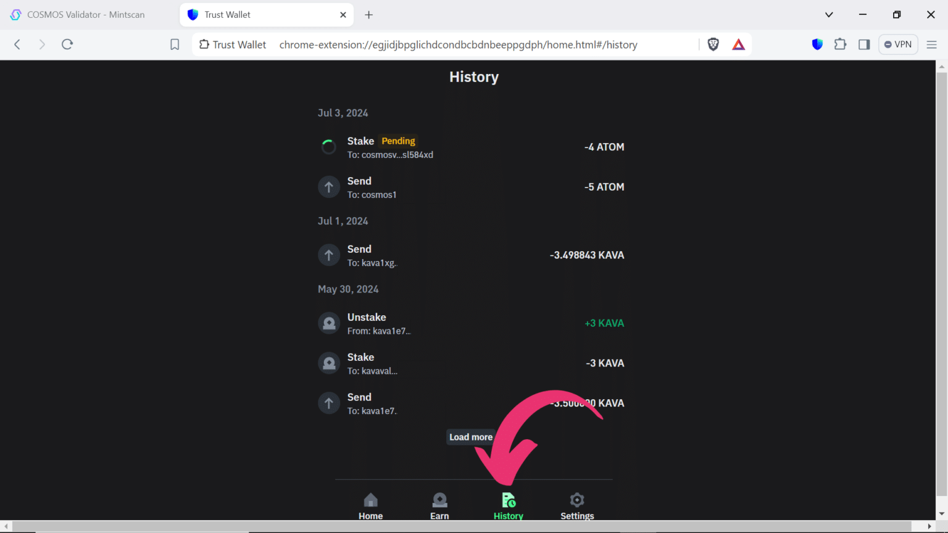Viewport: 948px width, 533px height.
Task: Open the tab search dropdown chevron
Action: [828, 14]
